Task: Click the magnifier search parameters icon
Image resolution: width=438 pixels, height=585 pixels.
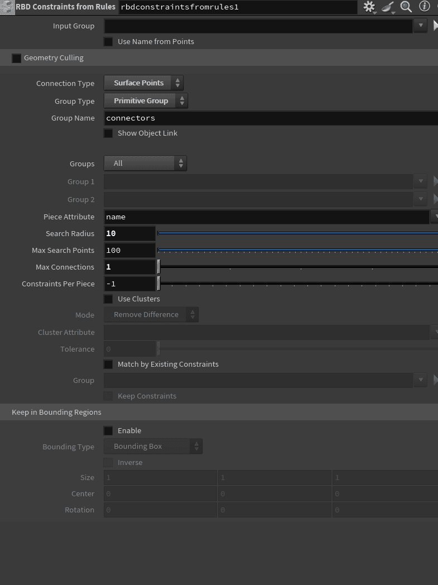Action: [x=406, y=7]
